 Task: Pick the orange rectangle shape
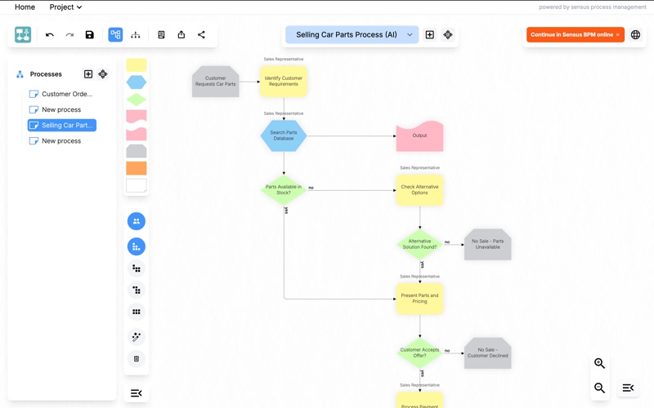pyautogui.click(x=137, y=168)
